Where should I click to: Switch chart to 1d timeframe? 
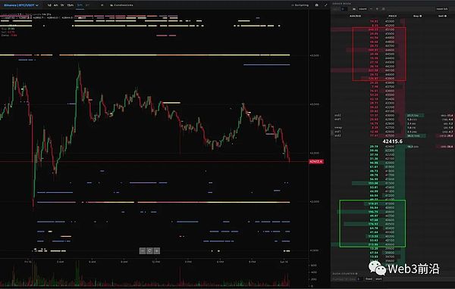pyautogui.click(x=49, y=5)
